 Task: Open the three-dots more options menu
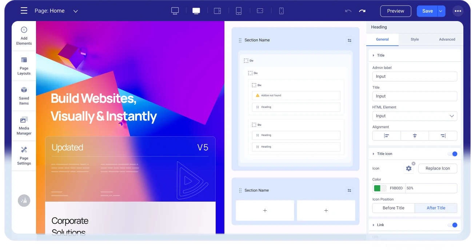[458, 11]
